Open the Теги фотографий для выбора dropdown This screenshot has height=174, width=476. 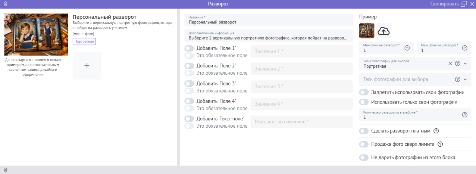coord(465,79)
